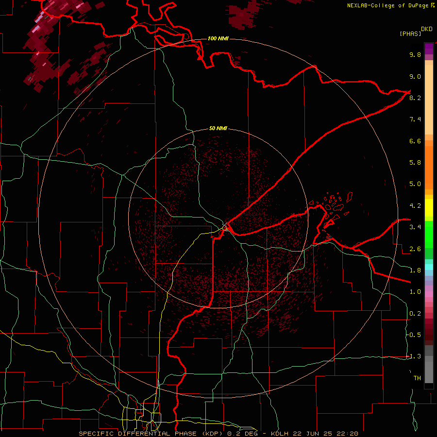Click the 2.6 scale value
Image resolution: width=437 pixels, height=437 pixels.
tap(415, 249)
